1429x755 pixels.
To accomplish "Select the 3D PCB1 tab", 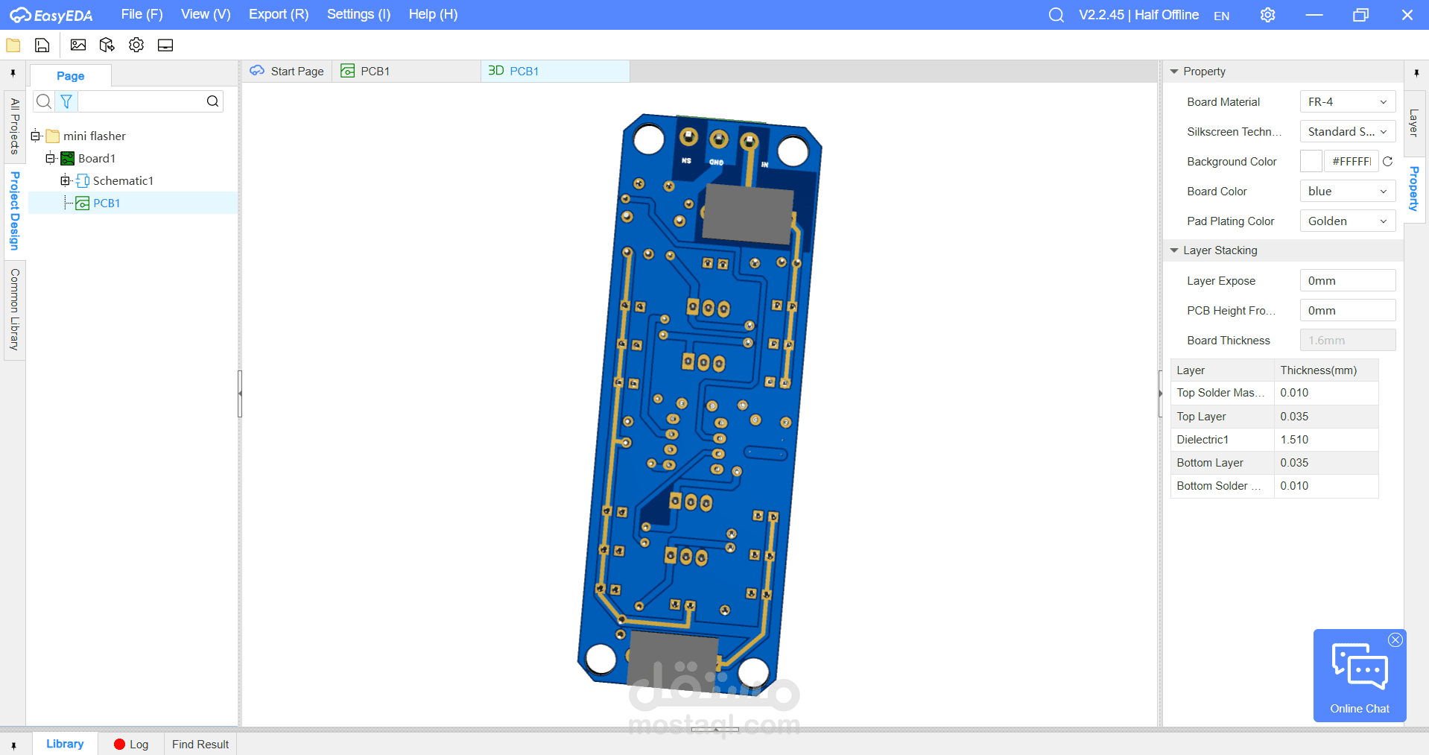I will tap(555, 72).
